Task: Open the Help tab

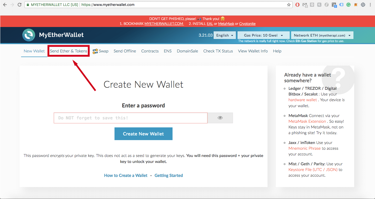Action: click(x=277, y=51)
